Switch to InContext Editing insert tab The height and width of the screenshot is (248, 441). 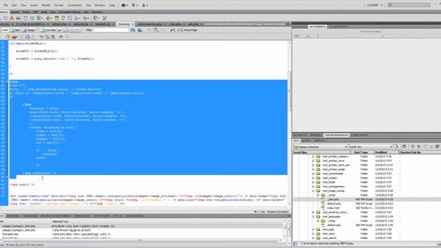(70, 12)
